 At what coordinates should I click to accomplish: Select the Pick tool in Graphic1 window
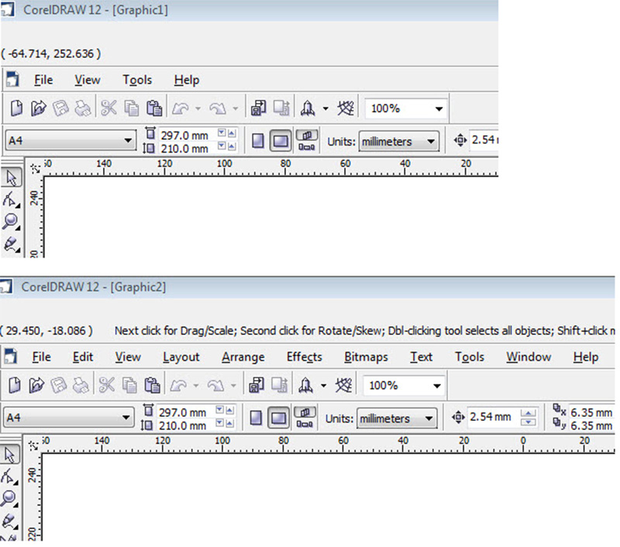click(x=11, y=179)
